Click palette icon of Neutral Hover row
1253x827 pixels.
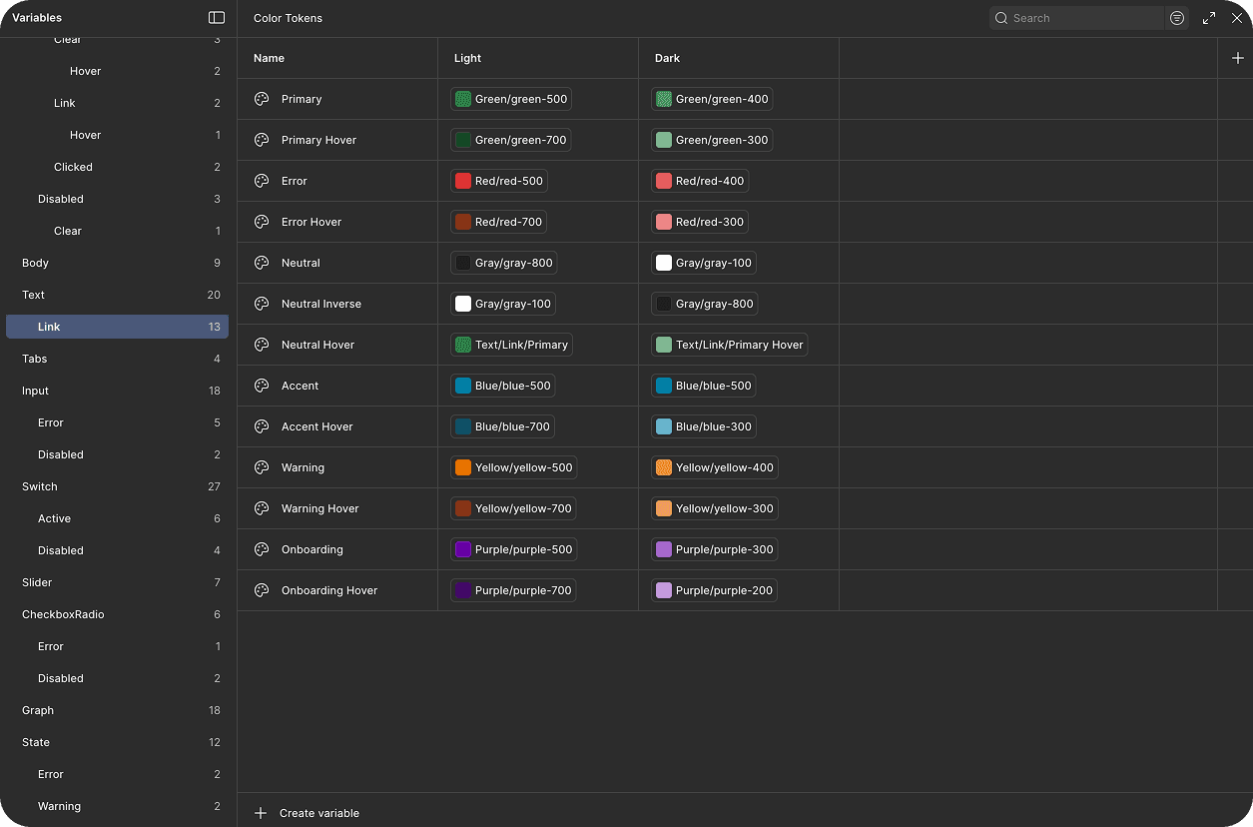pyautogui.click(x=262, y=345)
